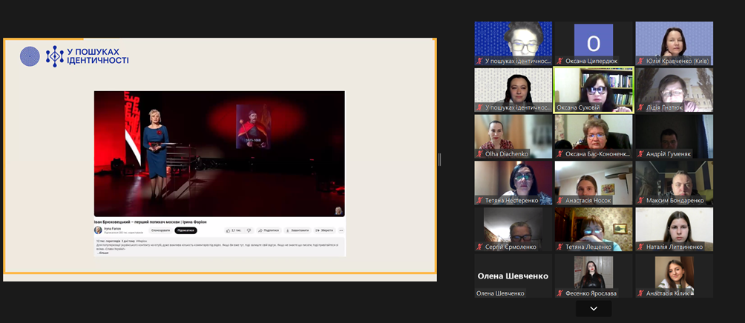The height and width of the screenshot is (323, 745).
Task: Click the Sponsor button beside the channel name
Action: pos(160,230)
